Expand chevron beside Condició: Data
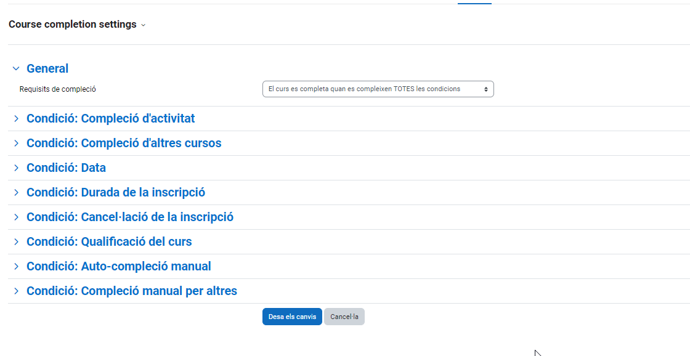690x356 pixels. click(16, 168)
